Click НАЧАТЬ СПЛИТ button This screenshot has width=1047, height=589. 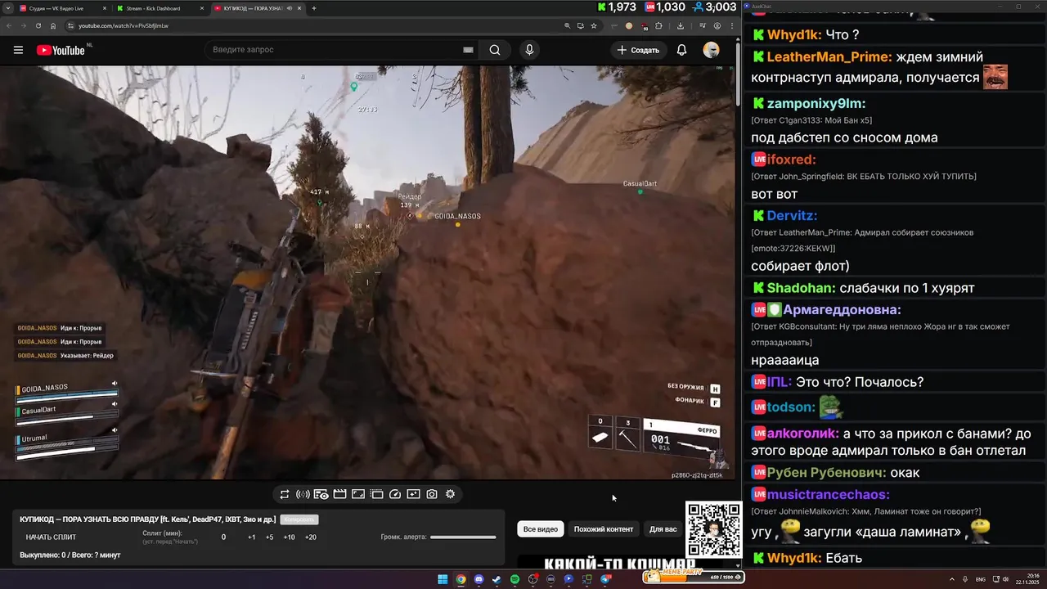click(x=51, y=537)
